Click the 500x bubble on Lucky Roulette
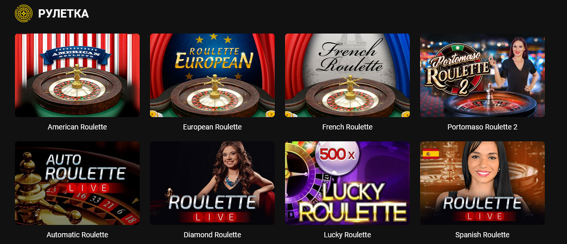This screenshot has width=567, height=244. coord(333,155)
